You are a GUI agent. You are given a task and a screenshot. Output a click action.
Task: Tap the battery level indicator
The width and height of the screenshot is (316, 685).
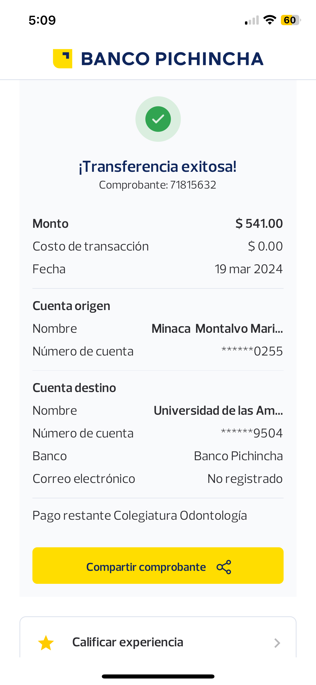pos(290,20)
